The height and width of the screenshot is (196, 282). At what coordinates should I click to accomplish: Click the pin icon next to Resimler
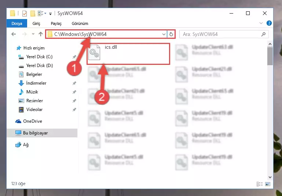coord(74,101)
